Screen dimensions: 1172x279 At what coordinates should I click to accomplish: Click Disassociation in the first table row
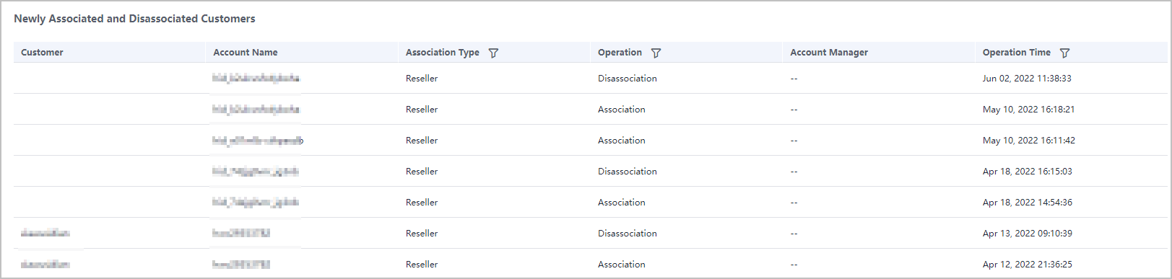click(628, 79)
